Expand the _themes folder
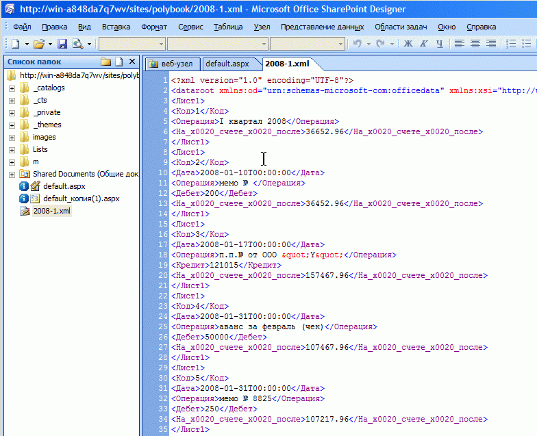 pos(12,125)
